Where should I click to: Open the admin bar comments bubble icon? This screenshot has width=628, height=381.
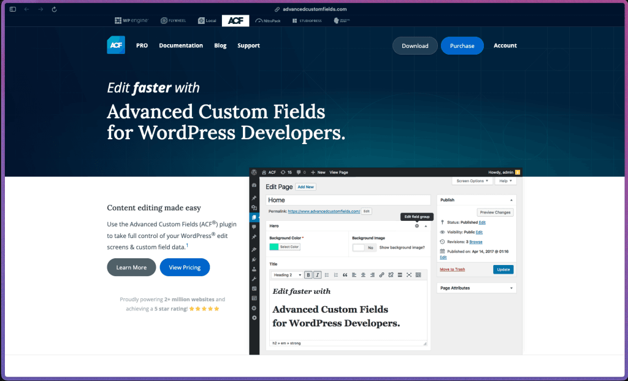[299, 172]
